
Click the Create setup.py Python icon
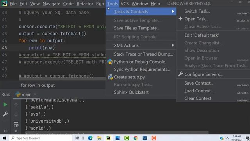[x=110, y=77]
